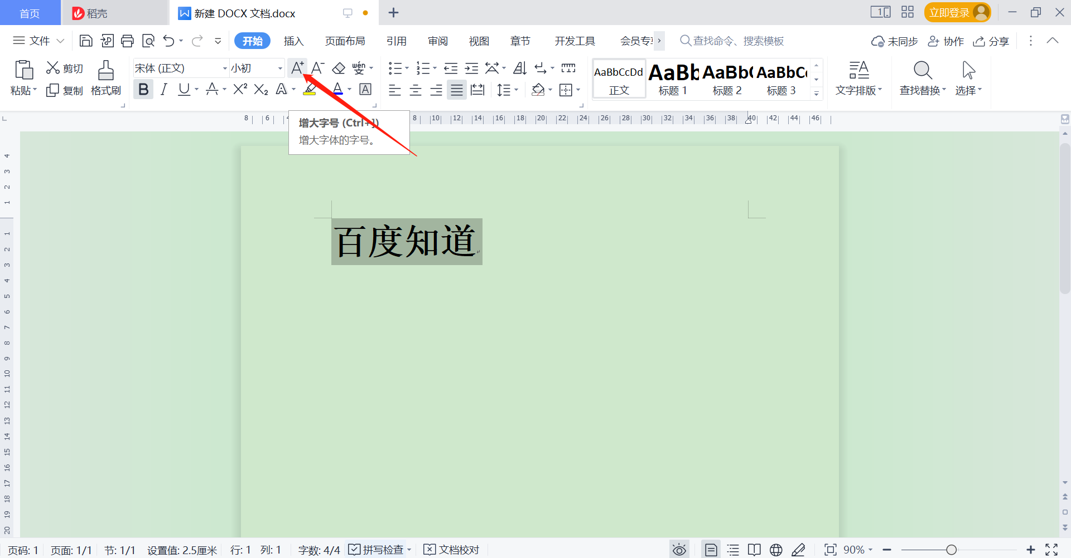Click the Redo arrow icon
Image resolution: width=1071 pixels, height=558 pixels.
click(197, 41)
